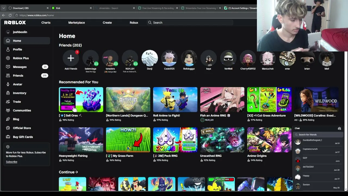Click the site info icon beside URL
The image size is (348, 196).
17,15
